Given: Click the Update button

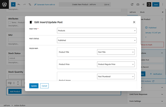Looking at the screenshot, I should coord(34,86).
